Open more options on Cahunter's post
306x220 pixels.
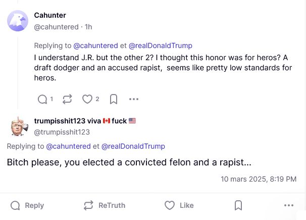(x=134, y=100)
